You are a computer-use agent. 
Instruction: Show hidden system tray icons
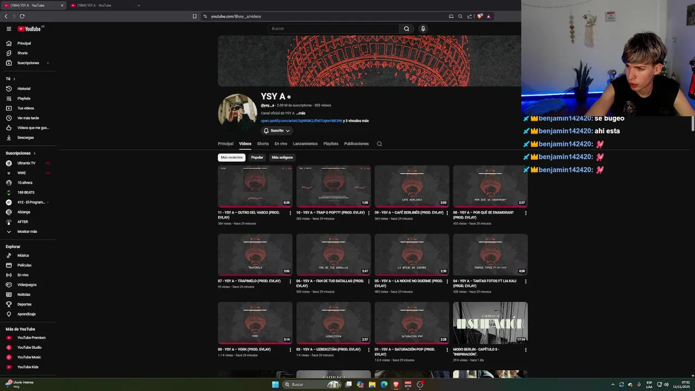[x=613, y=384]
